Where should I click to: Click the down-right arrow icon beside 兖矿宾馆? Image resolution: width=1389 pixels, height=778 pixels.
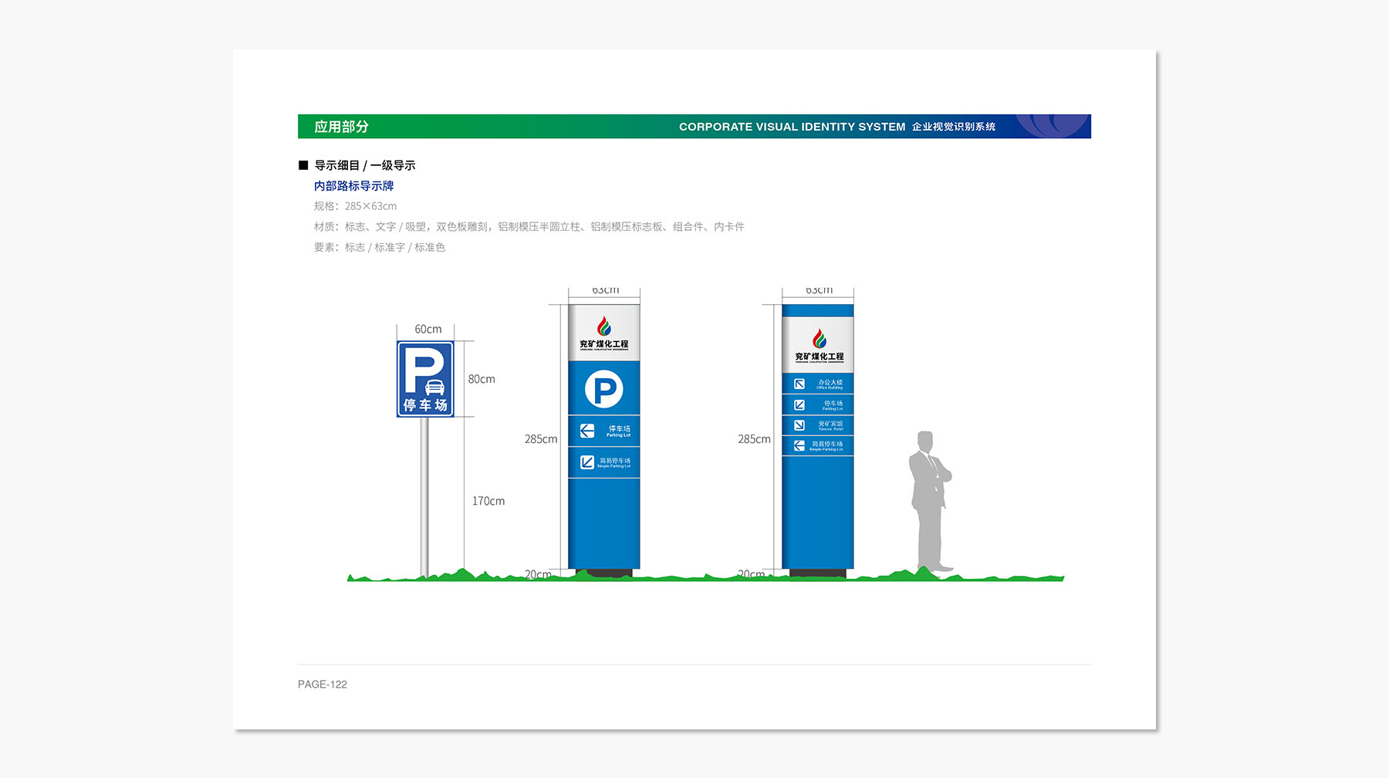pos(799,425)
